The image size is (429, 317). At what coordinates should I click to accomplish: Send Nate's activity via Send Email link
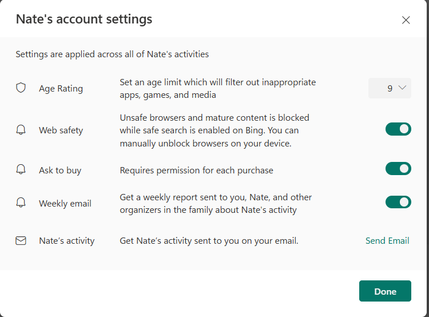coord(387,241)
